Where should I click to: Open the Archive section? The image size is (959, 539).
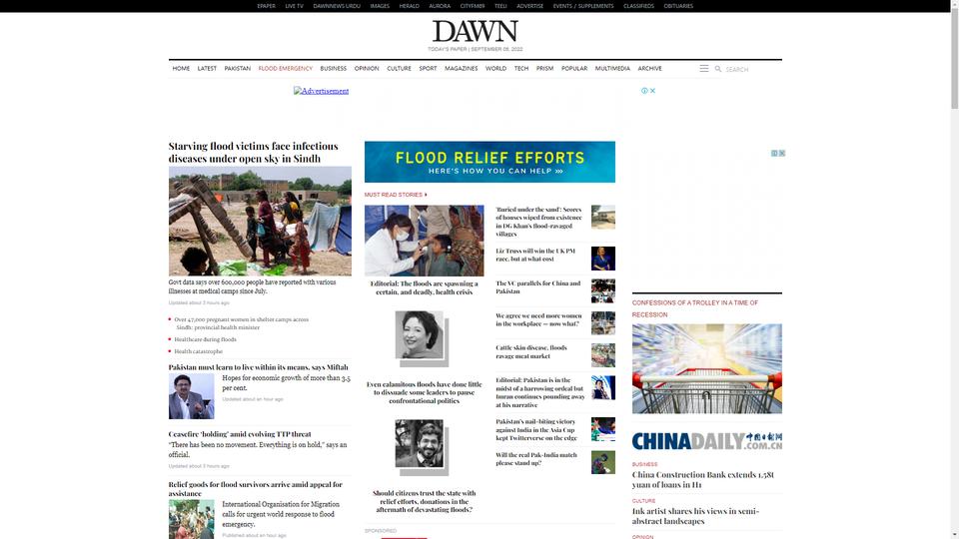649,69
